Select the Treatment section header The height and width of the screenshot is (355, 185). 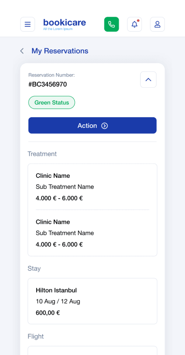coord(42,154)
